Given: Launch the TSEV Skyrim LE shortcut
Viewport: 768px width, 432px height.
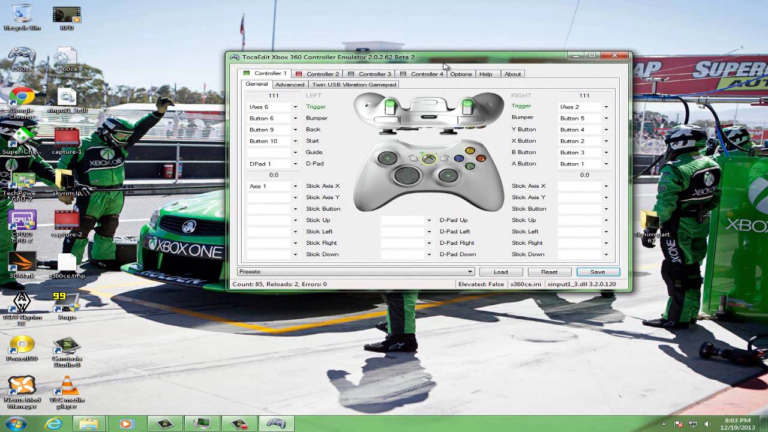Looking at the screenshot, I should click(x=22, y=309).
